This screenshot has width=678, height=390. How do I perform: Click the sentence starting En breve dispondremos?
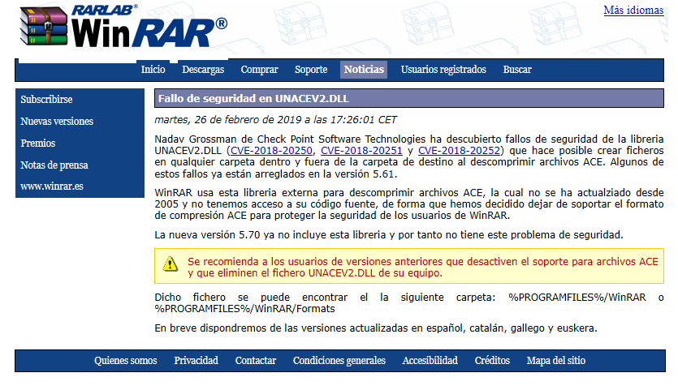coord(376,328)
